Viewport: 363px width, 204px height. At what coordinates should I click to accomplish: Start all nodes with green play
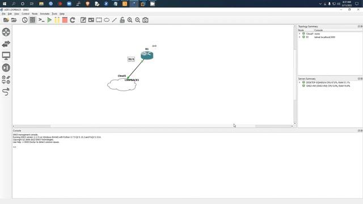pyautogui.click(x=49, y=20)
